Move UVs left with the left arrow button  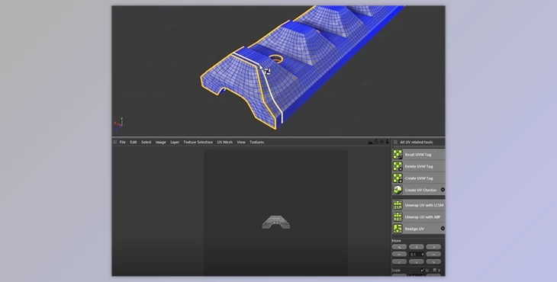tap(399, 254)
